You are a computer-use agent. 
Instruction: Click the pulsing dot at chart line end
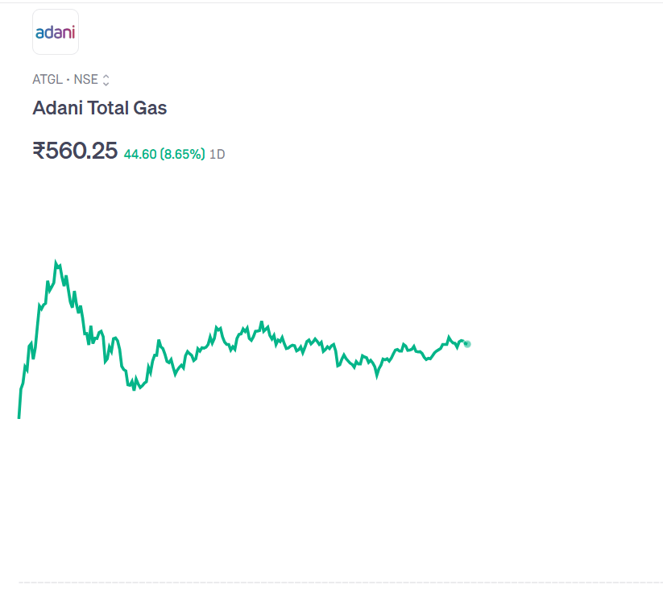click(x=467, y=344)
